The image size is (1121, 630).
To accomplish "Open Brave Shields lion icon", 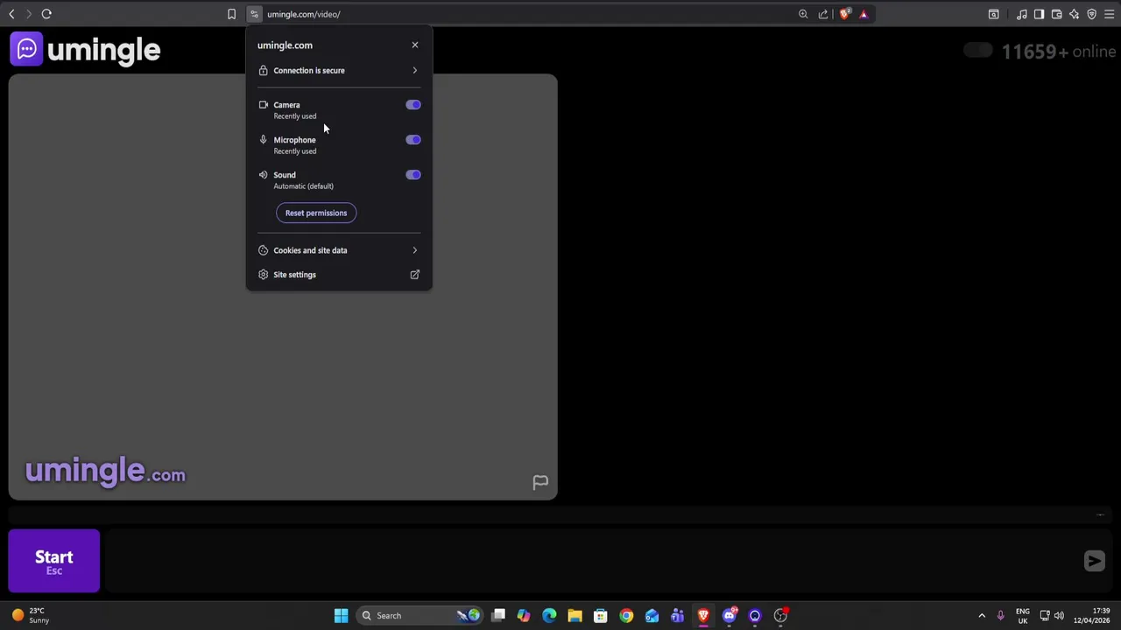I will pos(844,14).
